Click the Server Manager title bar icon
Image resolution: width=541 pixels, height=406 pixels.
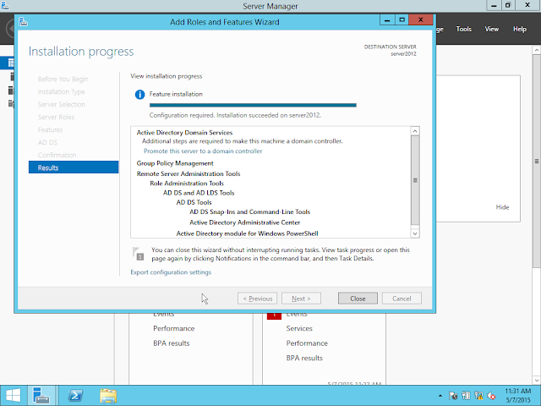[5, 6]
